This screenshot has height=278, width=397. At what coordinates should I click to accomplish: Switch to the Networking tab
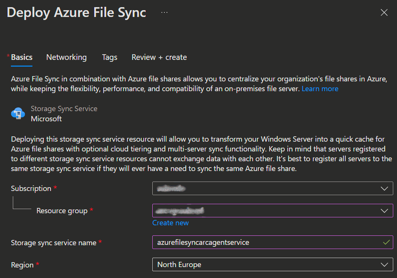coord(66,57)
